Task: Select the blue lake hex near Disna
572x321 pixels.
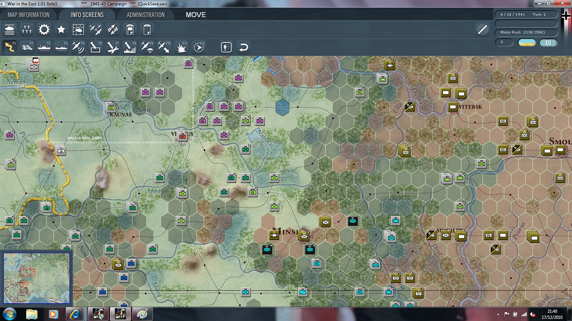Action: pos(282,108)
